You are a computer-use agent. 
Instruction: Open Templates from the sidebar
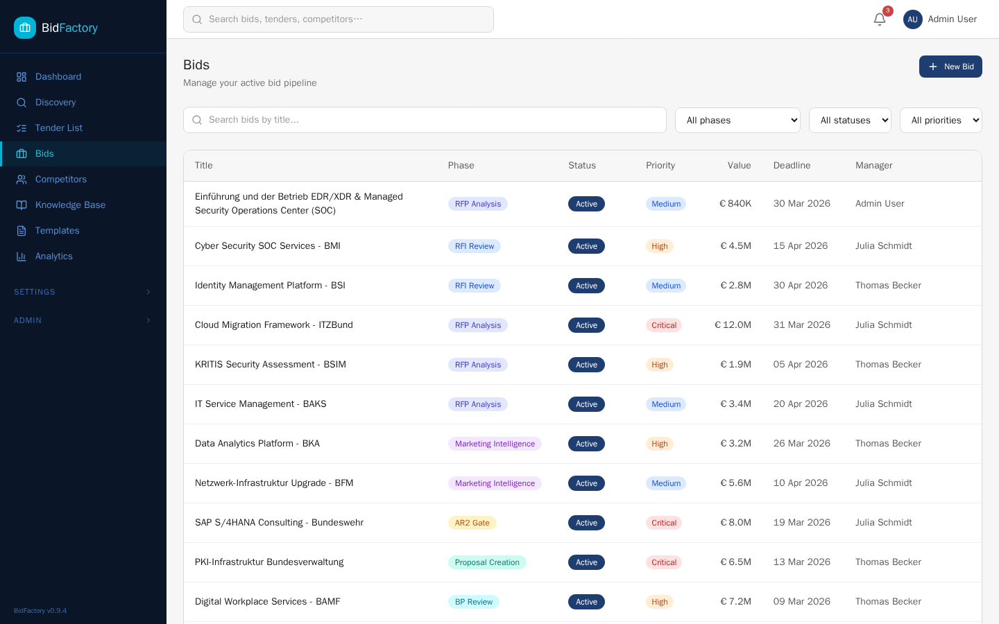(x=83, y=231)
